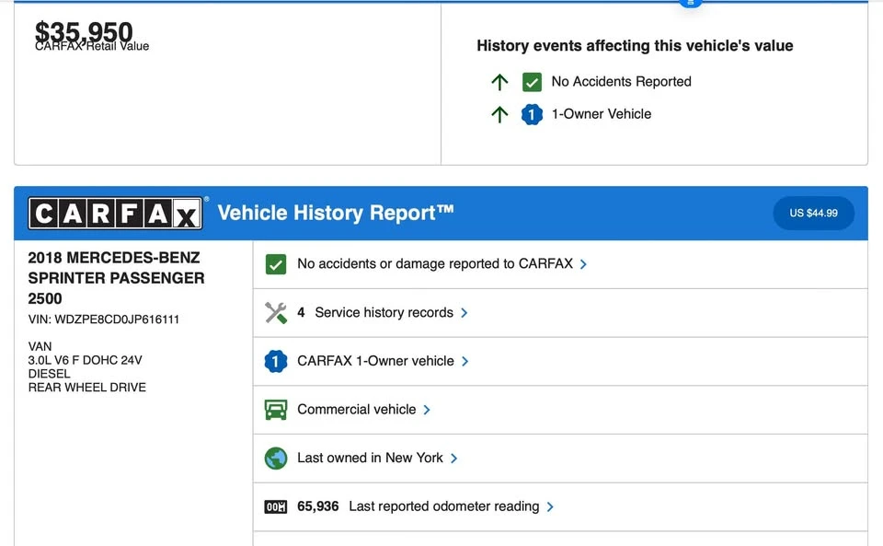This screenshot has width=883, height=546.
Task: Click the VAN body type text
Action: coord(40,346)
